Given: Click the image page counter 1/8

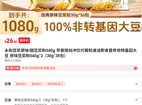Looking at the screenshot, I should click(139, 28).
